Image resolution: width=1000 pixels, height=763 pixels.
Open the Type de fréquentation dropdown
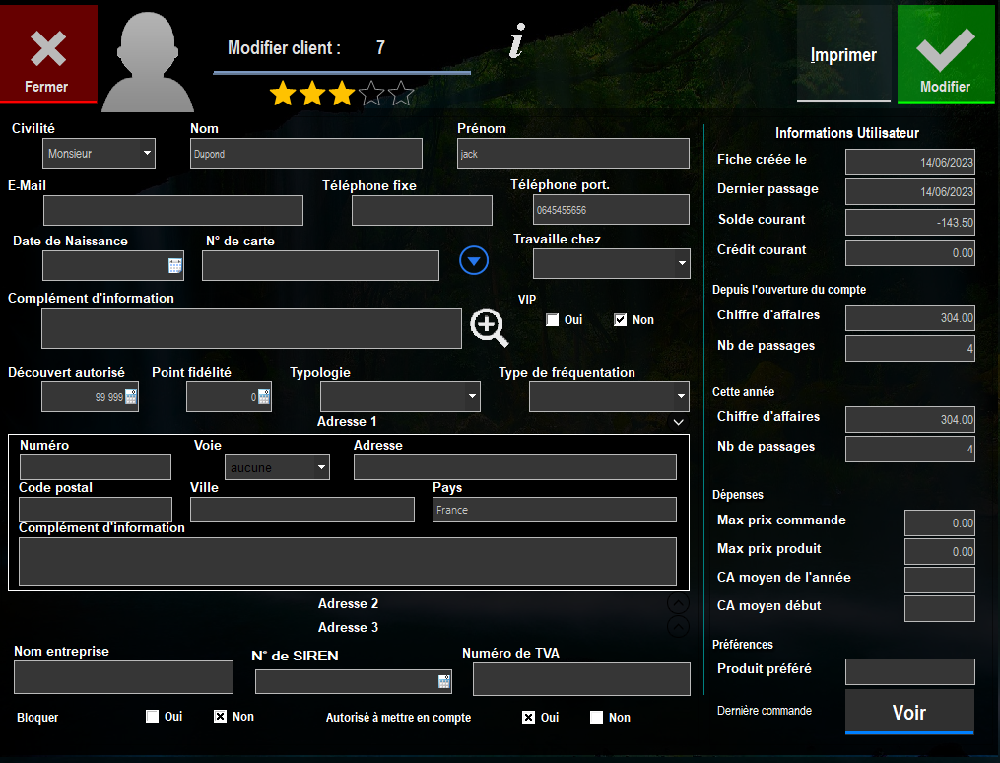(x=609, y=396)
